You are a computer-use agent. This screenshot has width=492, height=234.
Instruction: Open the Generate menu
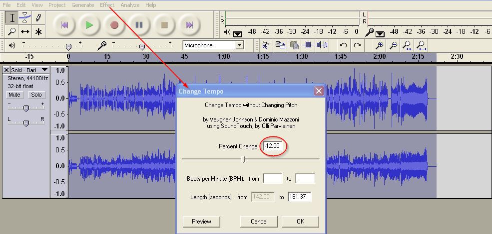click(82, 5)
